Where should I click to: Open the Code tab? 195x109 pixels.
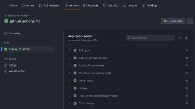11,5
